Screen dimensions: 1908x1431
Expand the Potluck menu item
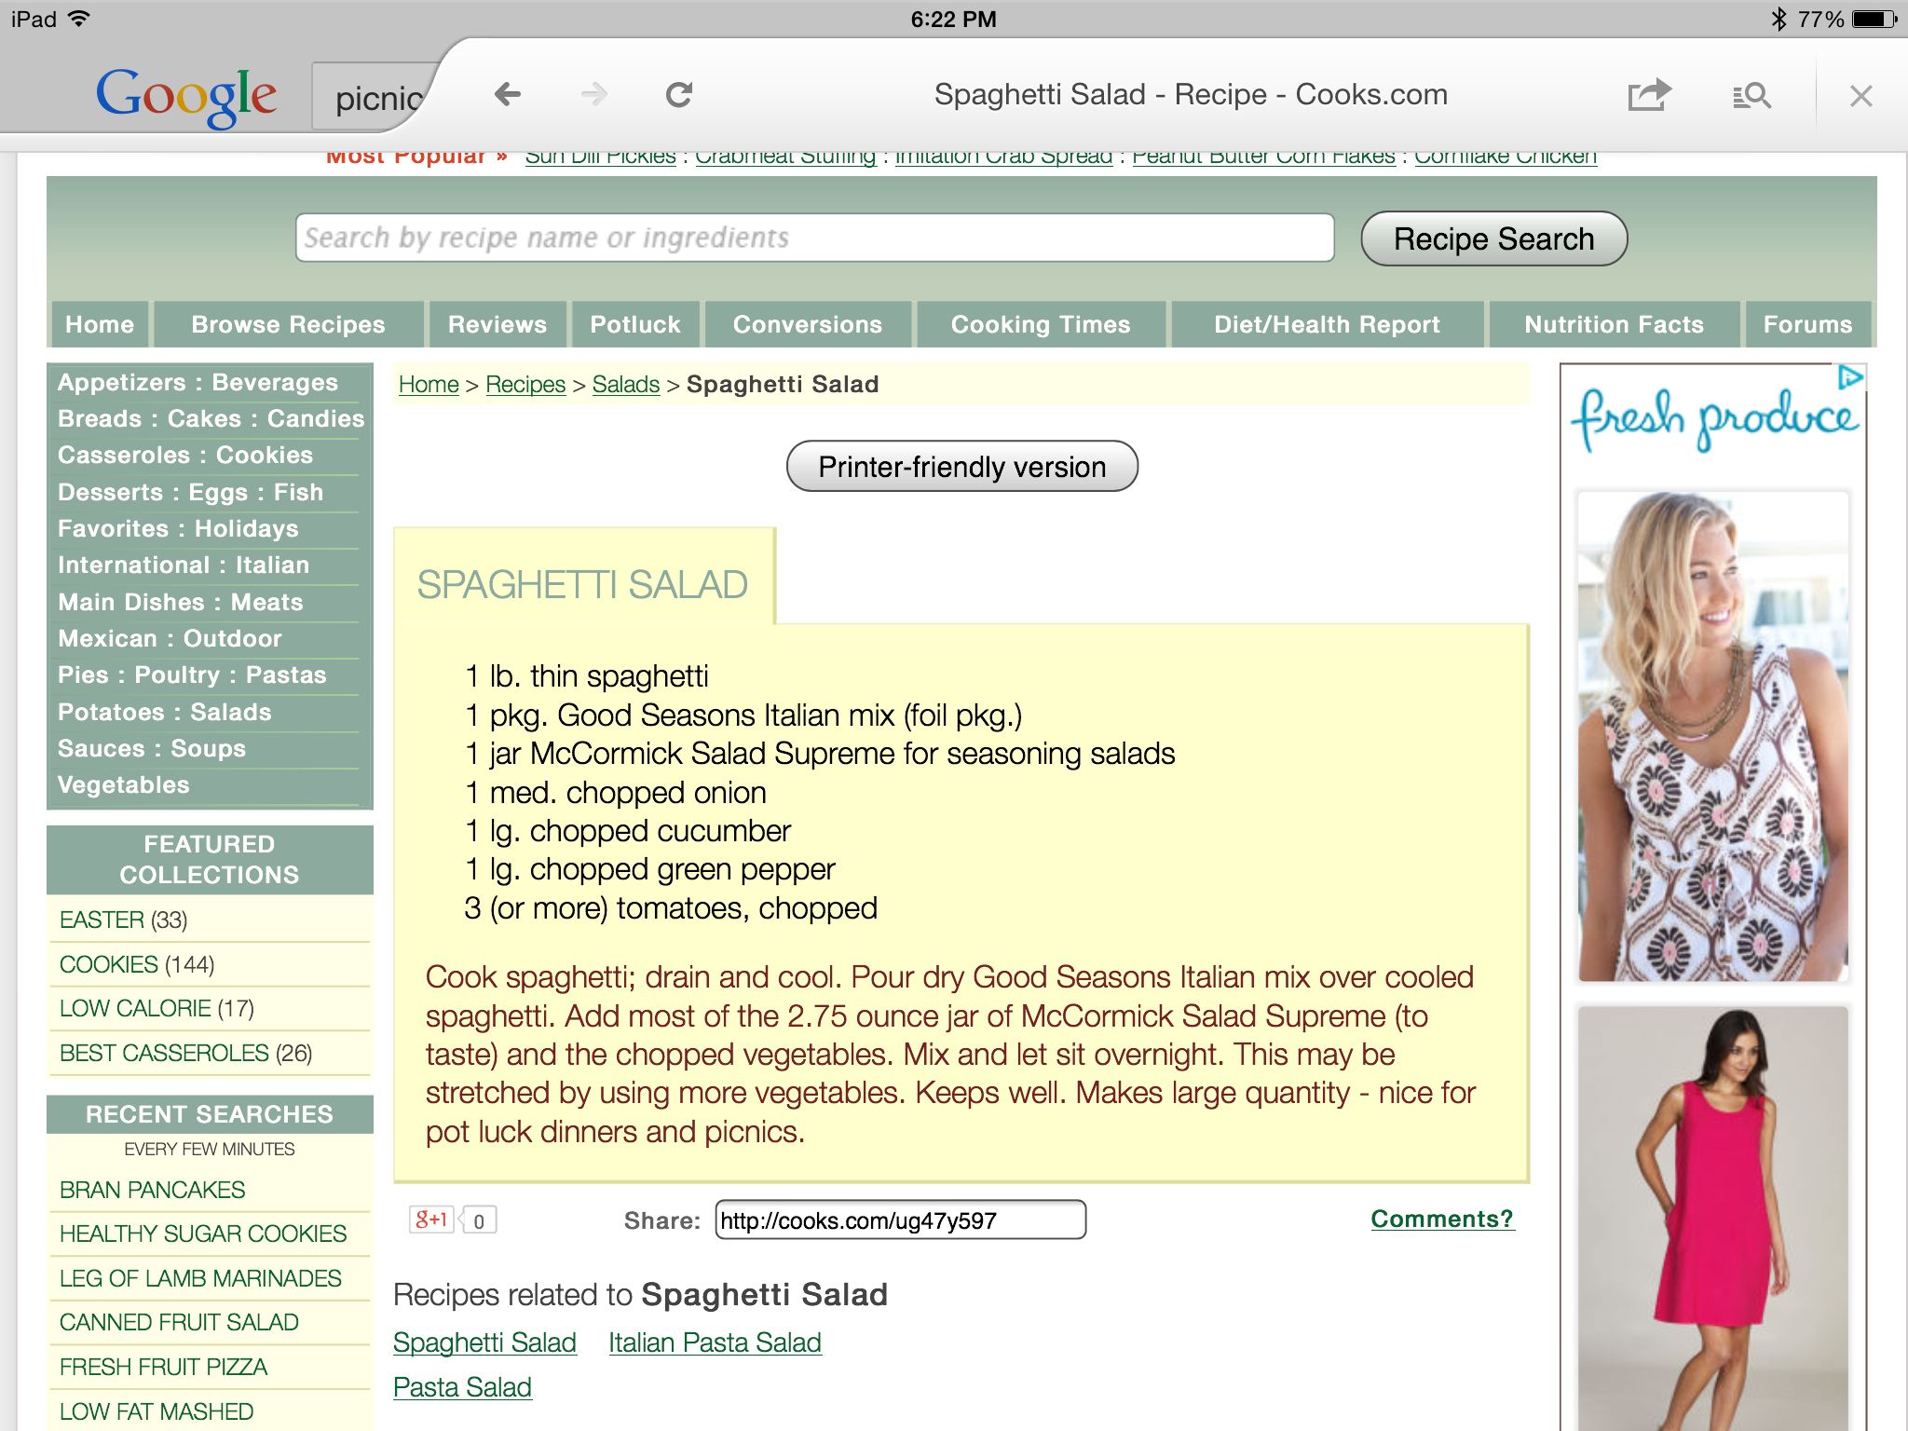[633, 325]
